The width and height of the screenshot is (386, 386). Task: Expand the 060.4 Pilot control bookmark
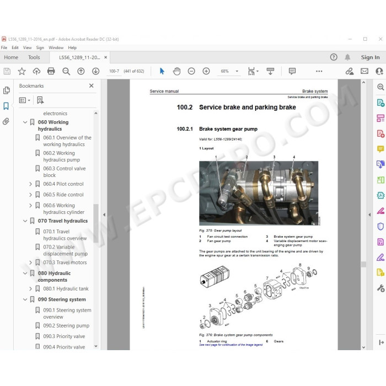(30, 184)
